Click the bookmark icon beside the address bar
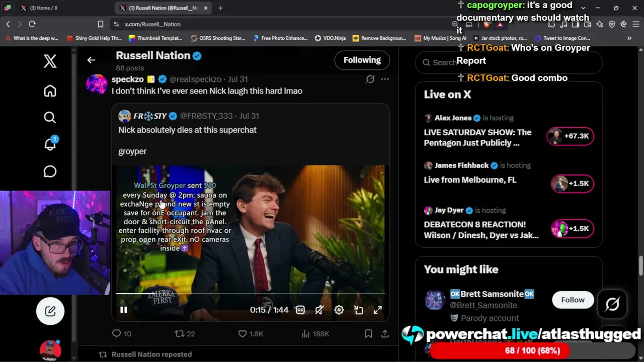644x362 pixels. point(101,24)
